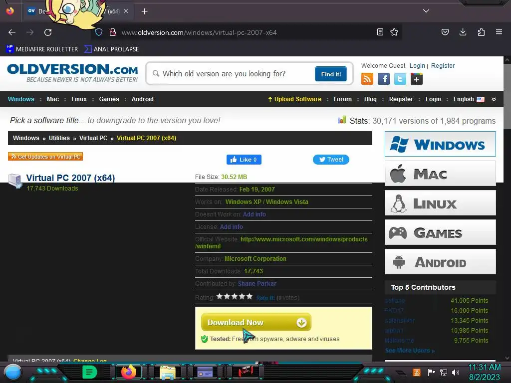
Task: Open the Google Plus social icon
Action: 417,79
